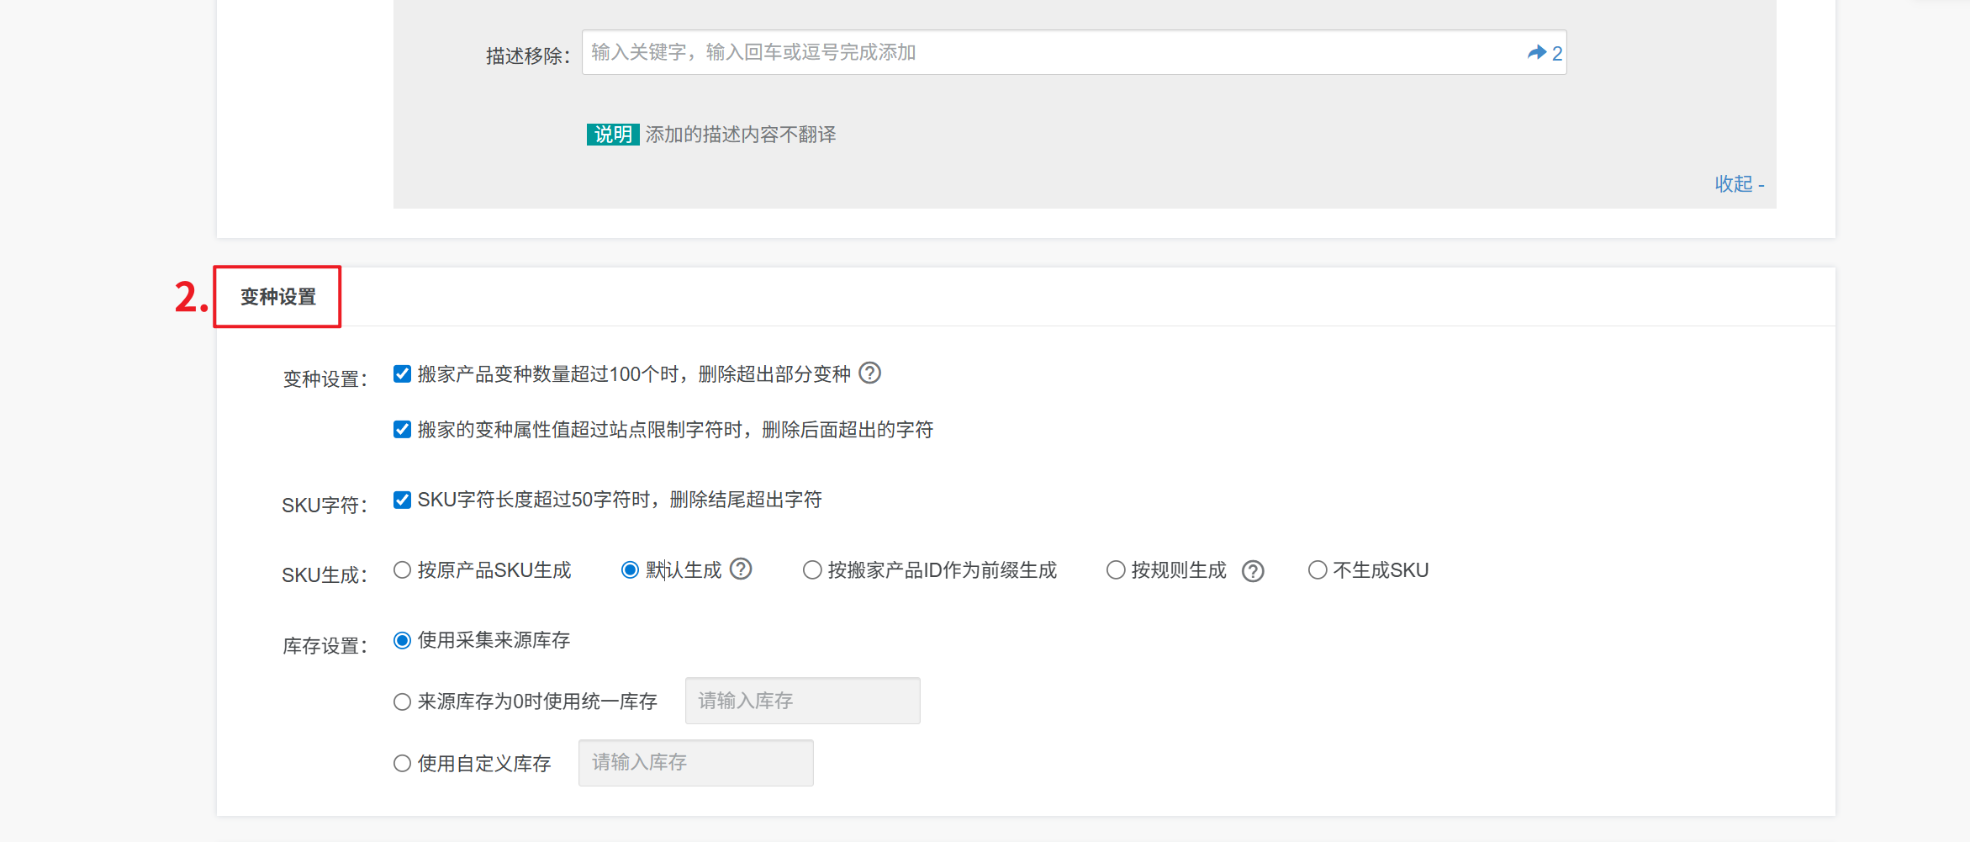1970x842 pixels.
Task: Choose 使用采集来源库存 radio button
Action: (403, 640)
